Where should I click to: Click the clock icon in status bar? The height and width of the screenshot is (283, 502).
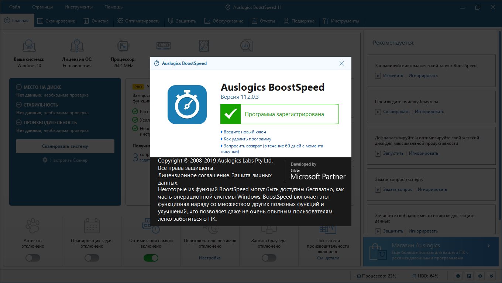458,276
